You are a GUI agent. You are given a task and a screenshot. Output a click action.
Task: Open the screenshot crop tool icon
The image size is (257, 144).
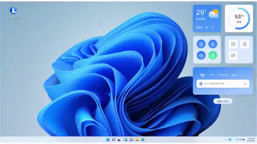click(x=233, y=44)
